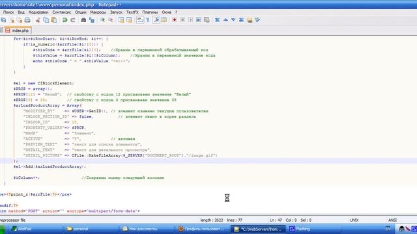Click the Save All toolbar icon
The width and height of the screenshot is (417, 234).
(x=3, y=20)
